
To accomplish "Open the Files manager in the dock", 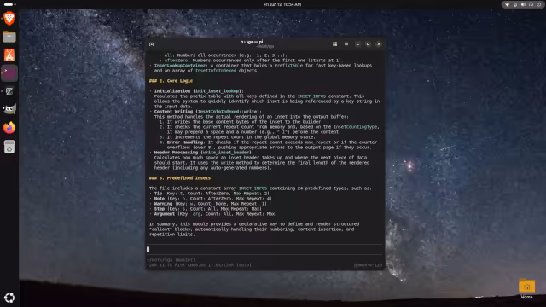I will tap(9, 37).
